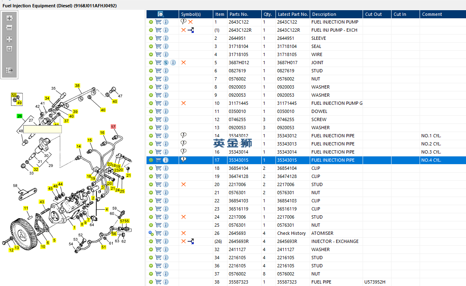Click the gear icon for WASHER part 2411127

[151, 249]
